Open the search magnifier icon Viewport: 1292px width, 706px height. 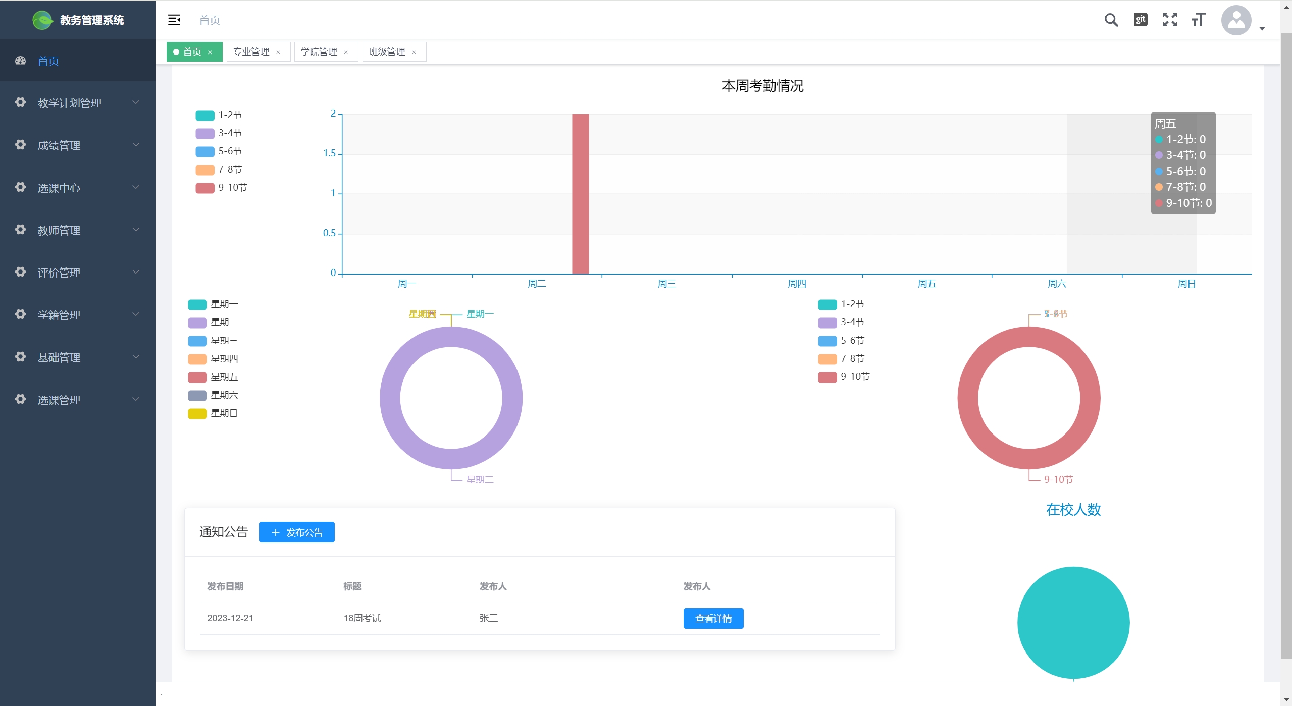(x=1111, y=20)
